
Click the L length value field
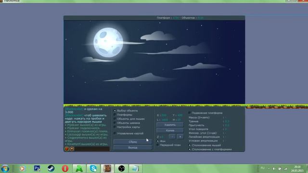[x=165, y=120]
